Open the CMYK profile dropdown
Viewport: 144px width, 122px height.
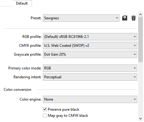(x=90, y=46)
